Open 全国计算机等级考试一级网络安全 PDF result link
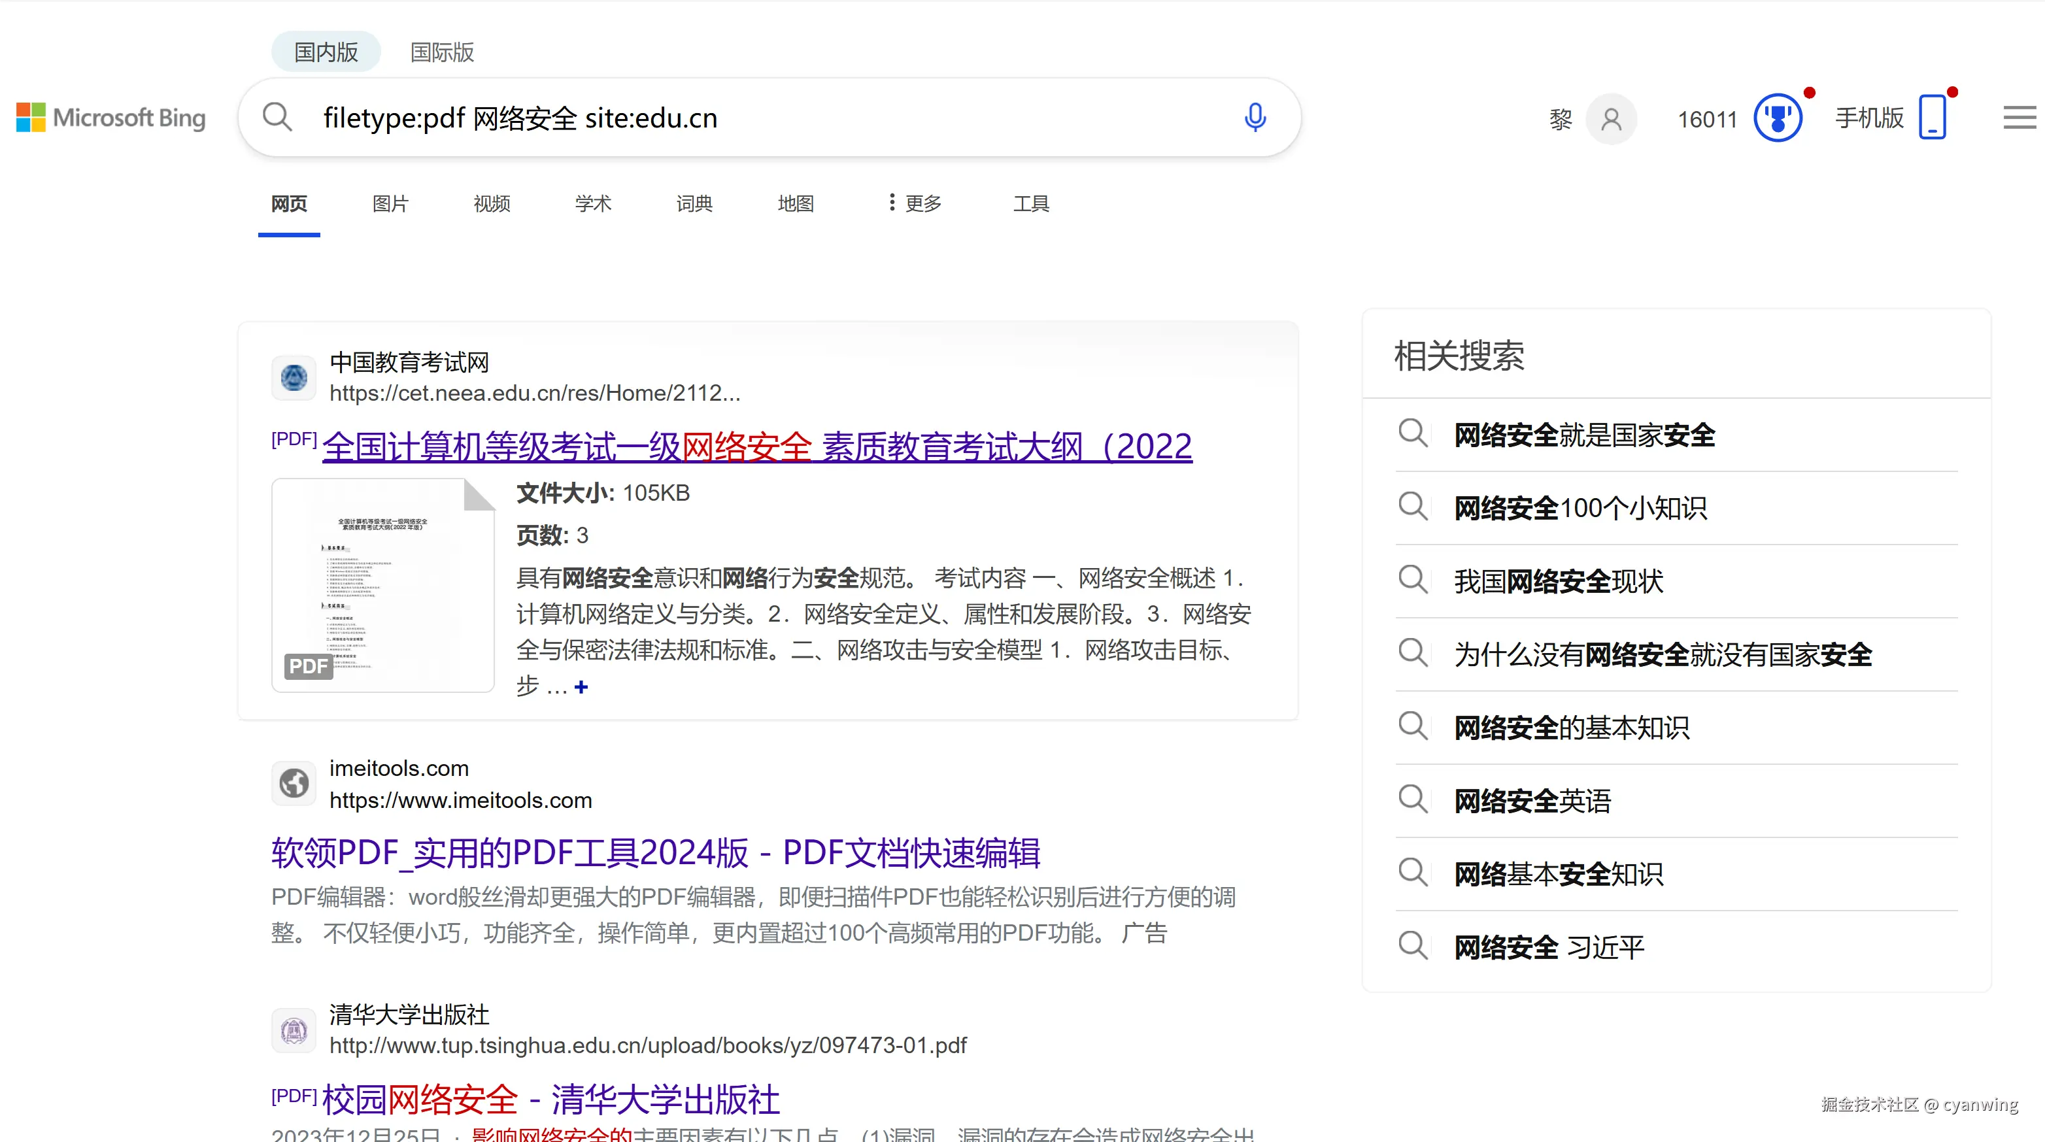Viewport: 2045px width, 1142px height. pos(756,446)
